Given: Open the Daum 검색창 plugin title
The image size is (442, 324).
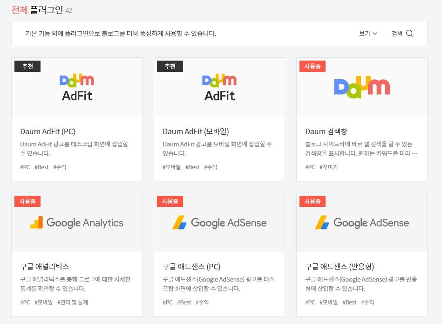Looking at the screenshot, I should pos(326,131).
